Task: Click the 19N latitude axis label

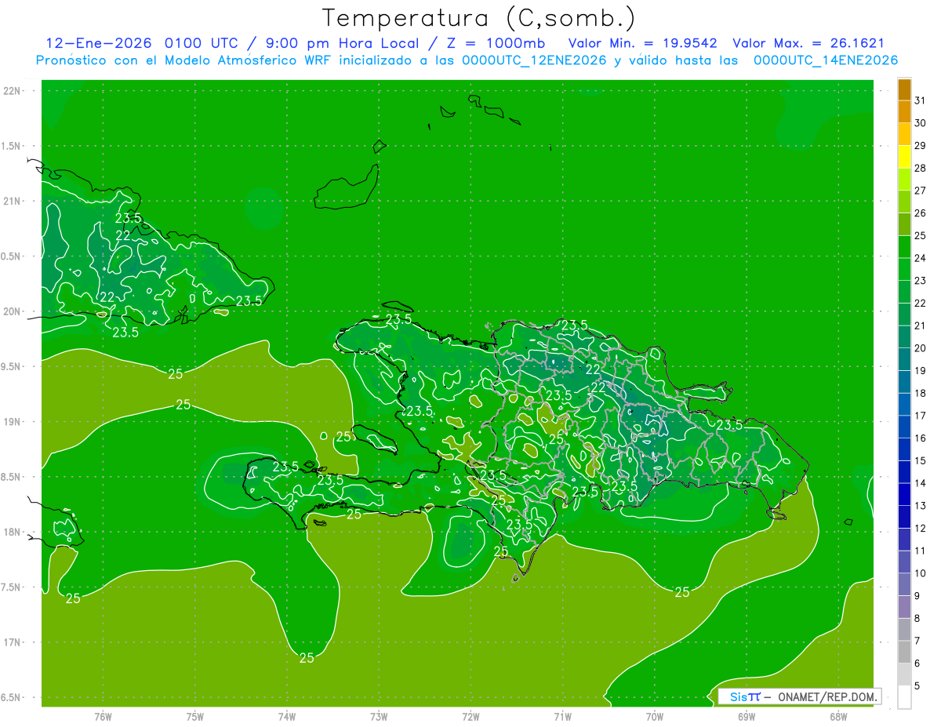Action: [x=11, y=421]
